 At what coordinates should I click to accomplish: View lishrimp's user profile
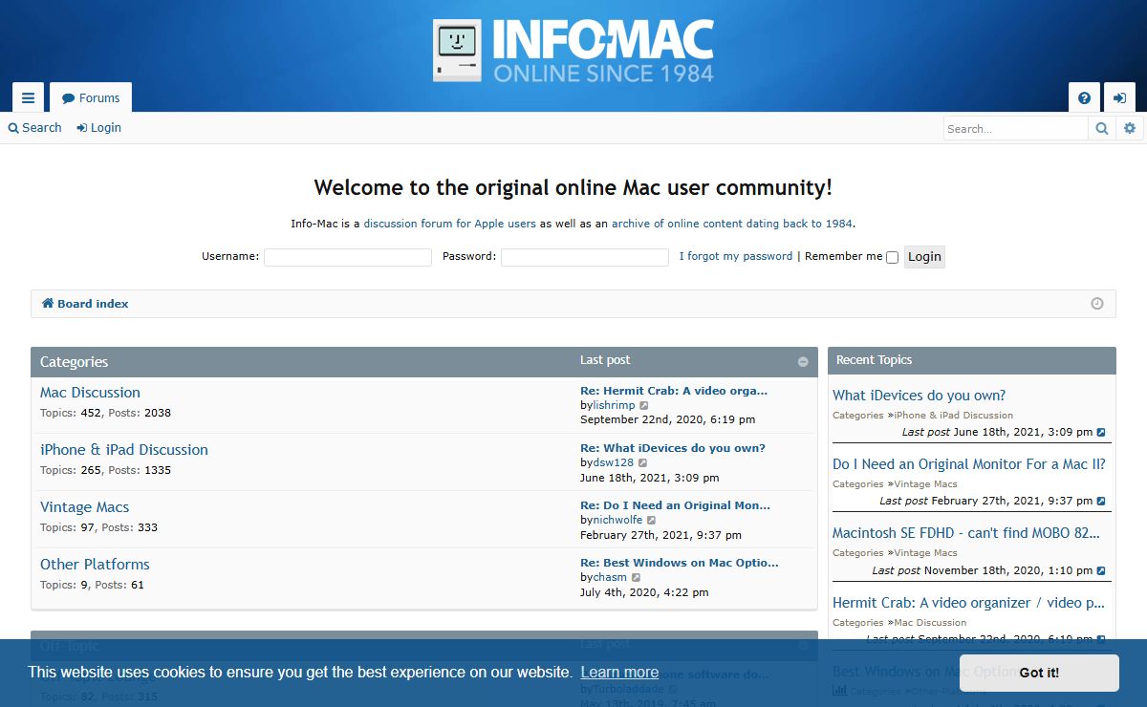tap(614, 405)
